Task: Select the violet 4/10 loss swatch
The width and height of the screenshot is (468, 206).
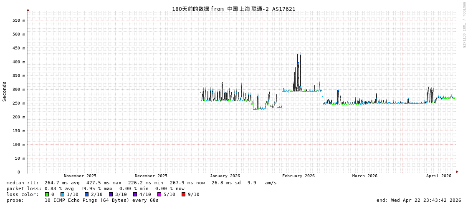Action: tap(135, 194)
